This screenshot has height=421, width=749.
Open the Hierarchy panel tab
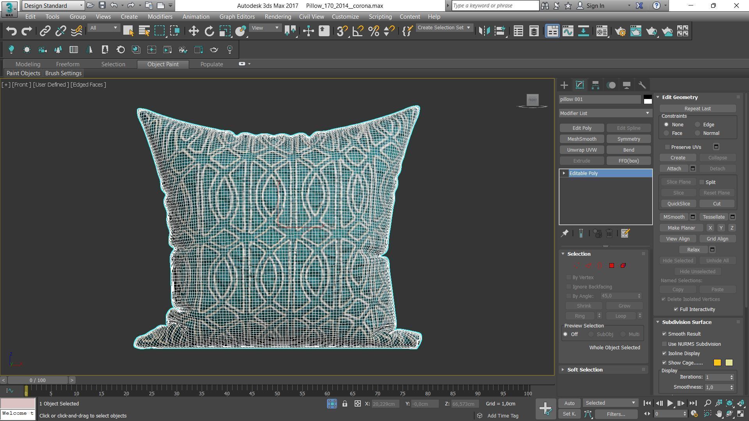[x=595, y=85]
